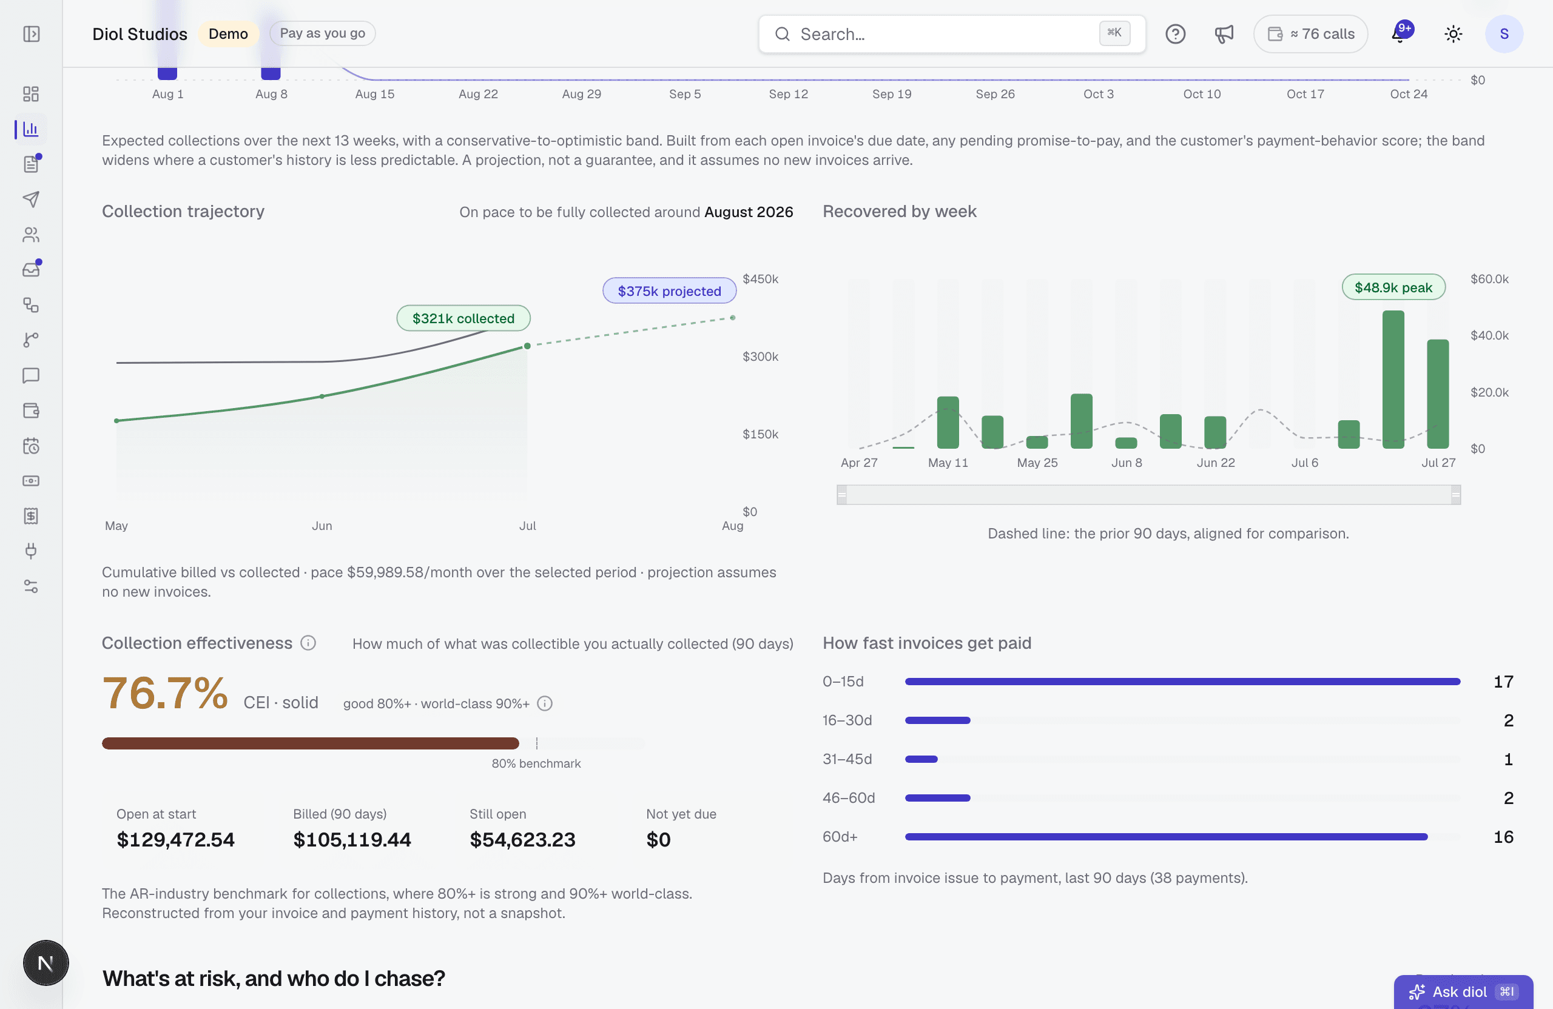Image resolution: width=1553 pixels, height=1009 pixels.
Task: Open the workflow connected squares icon
Action: pyautogui.click(x=31, y=304)
